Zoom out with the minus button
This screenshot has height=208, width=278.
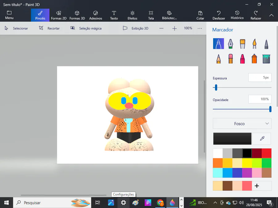click(x=161, y=28)
